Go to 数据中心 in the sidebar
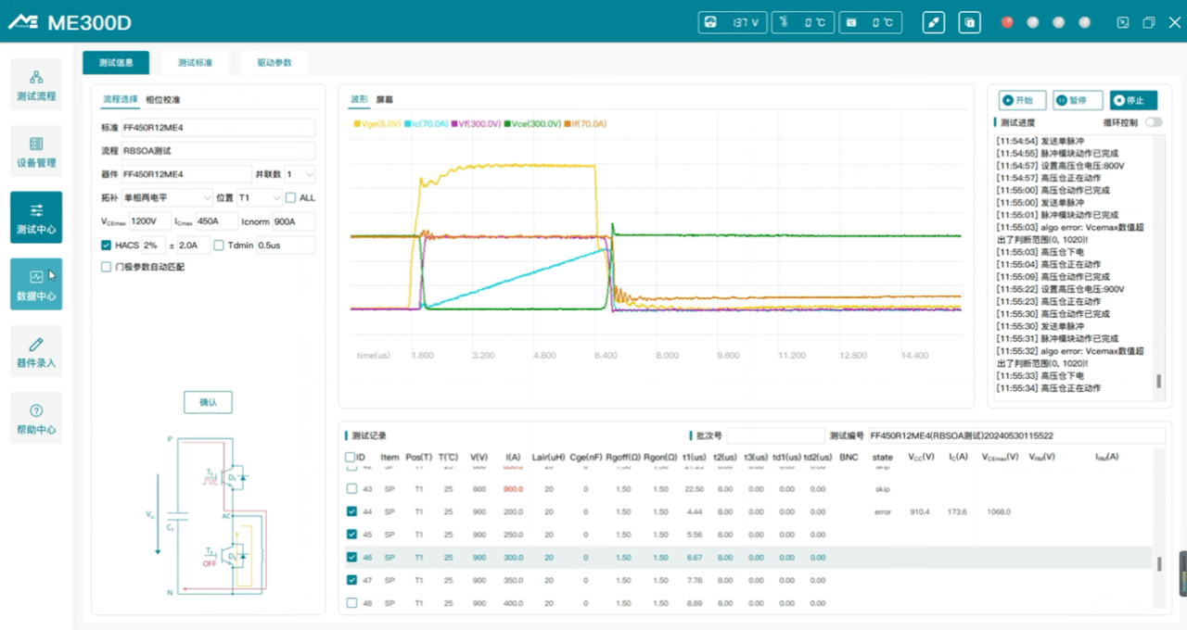The height and width of the screenshot is (630, 1187). tap(36, 284)
